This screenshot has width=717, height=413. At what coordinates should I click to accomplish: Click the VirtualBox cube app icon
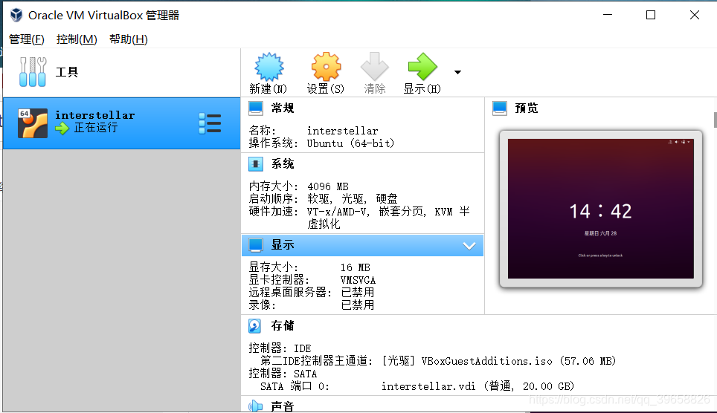point(16,15)
